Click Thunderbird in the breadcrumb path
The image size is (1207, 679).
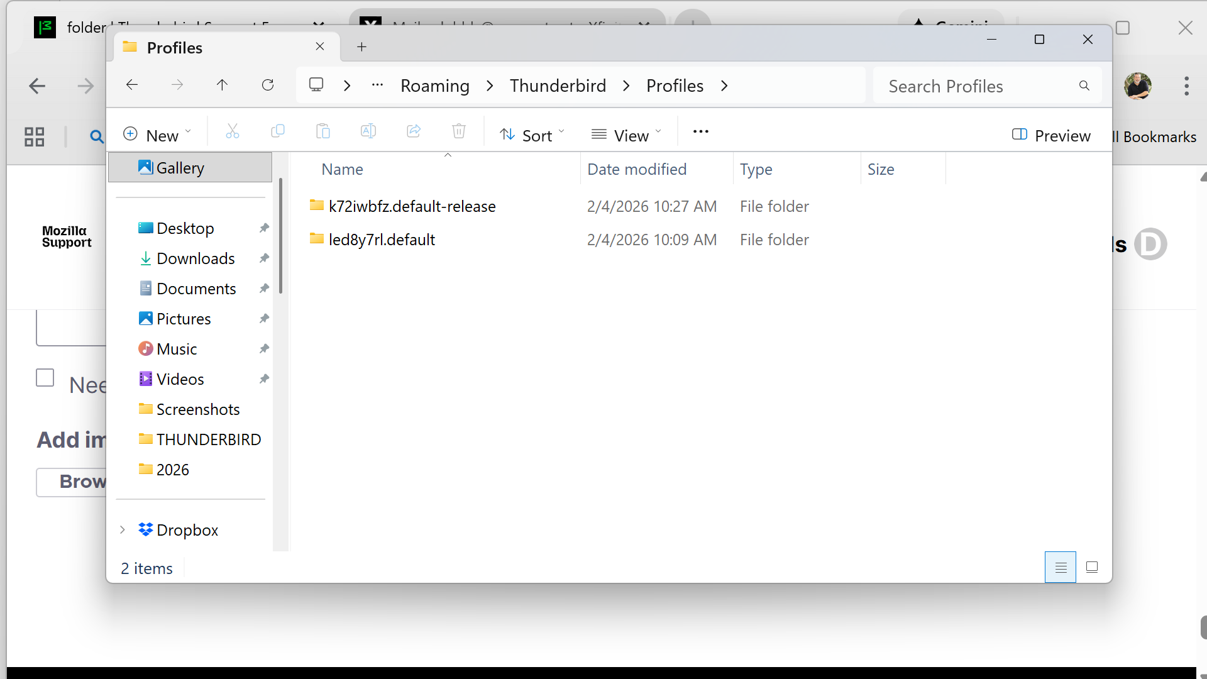(558, 86)
